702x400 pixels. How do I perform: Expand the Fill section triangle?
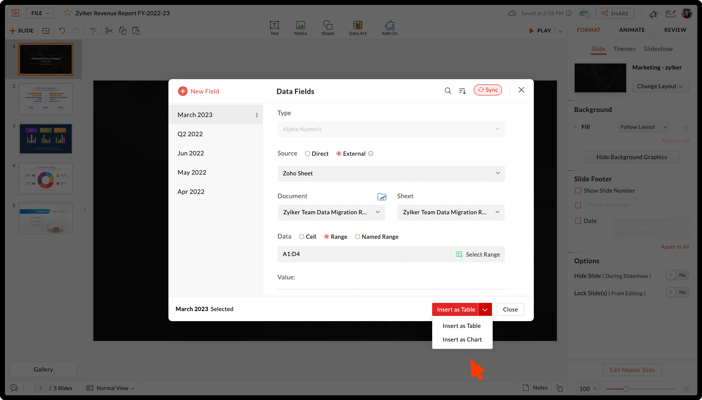click(x=576, y=127)
